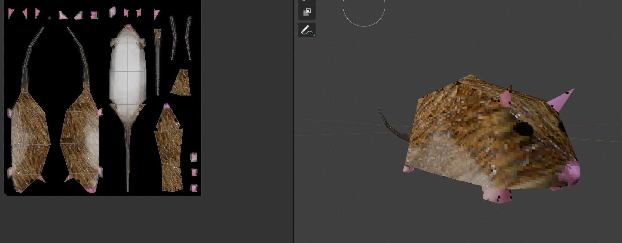622x243 pixels.
Task: Select the Annotate pencil tool
Action: [306, 30]
